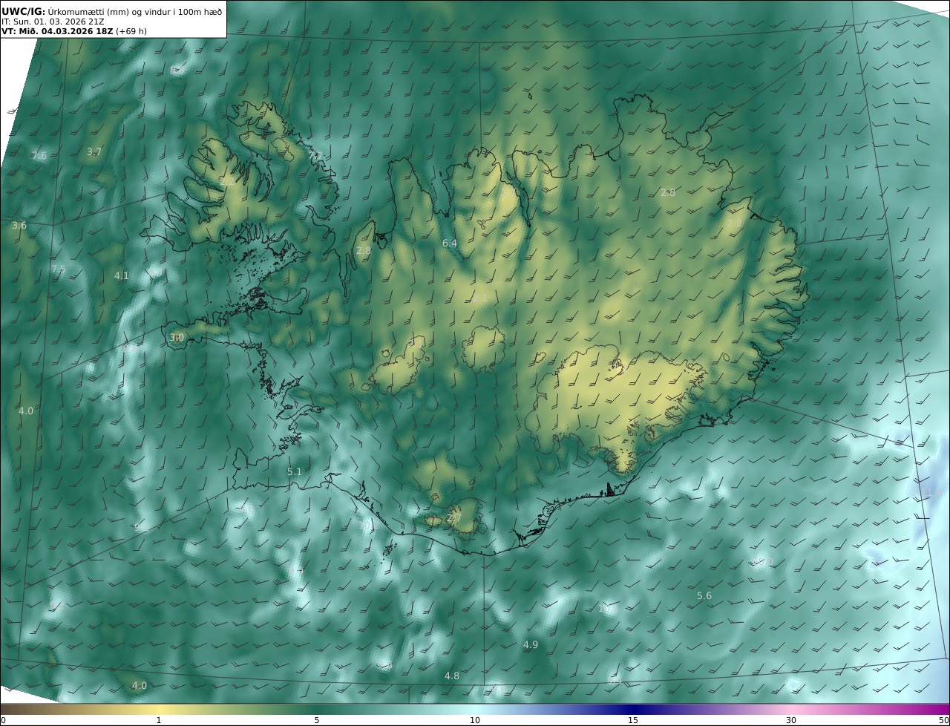The height and width of the screenshot is (726, 950).
Task: Click the 6.4 precipitation value
Action: tap(450, 243)
